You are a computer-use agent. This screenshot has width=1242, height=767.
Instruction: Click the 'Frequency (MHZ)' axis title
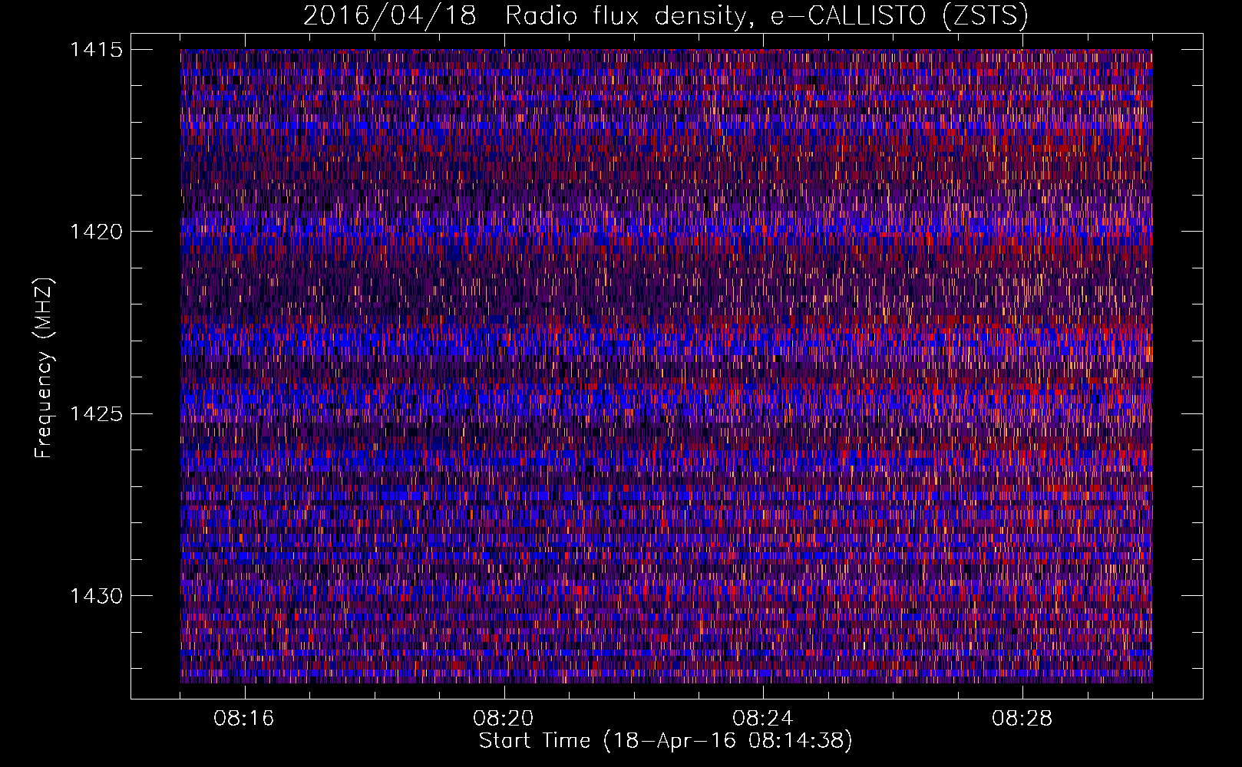pos(44,368)
